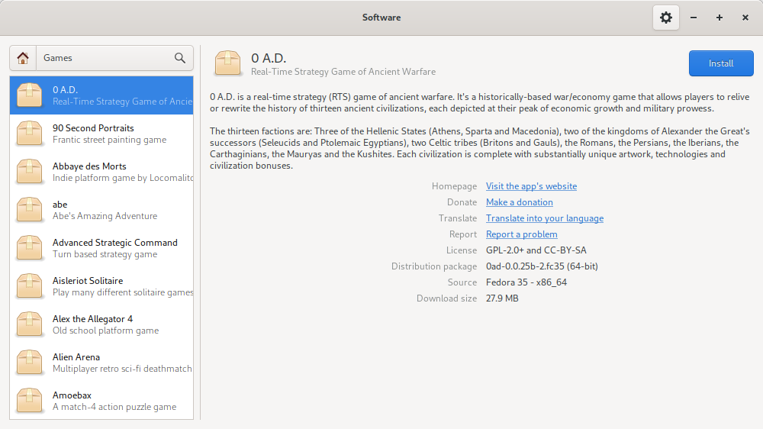This screenshot has height=429, width=763.
Task: Click the search magnifier icon
Action: point(180,58)
